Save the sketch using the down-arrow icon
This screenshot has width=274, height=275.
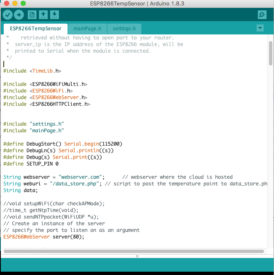click(55, 15)
